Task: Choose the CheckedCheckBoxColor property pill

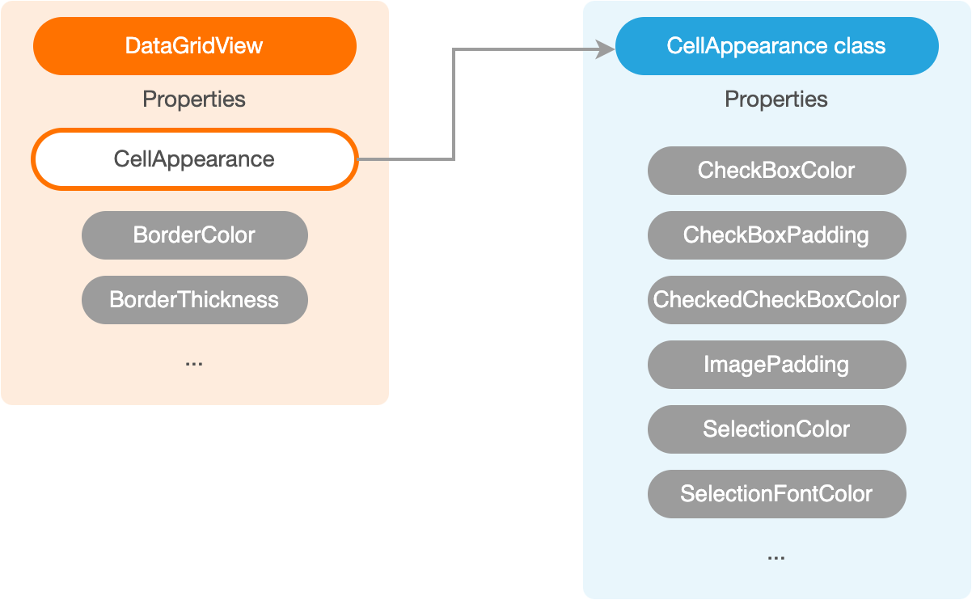Action: point(776,300)
